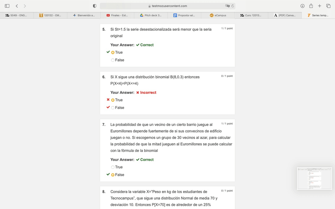
Task: Select True for question 7
Action: click(113, 167)
